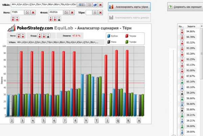The height and width of the screenshot is (136, 203).
Task: Select queen of hearts card in equity list
Action: 182,37
